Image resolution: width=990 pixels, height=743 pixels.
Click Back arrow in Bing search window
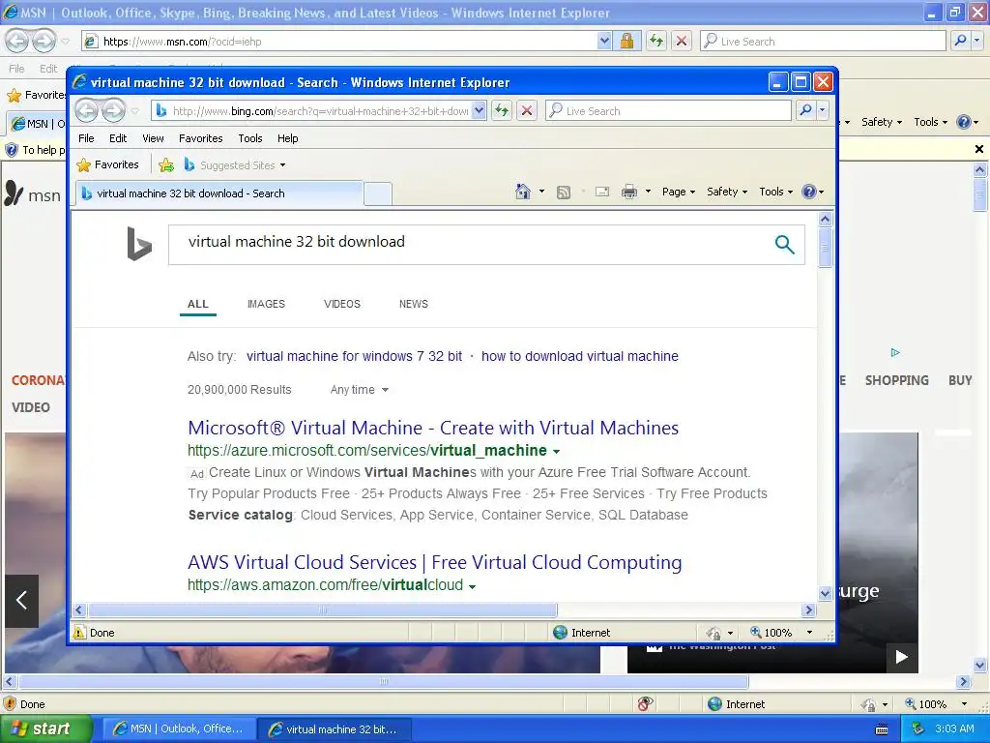coord(86,110)
